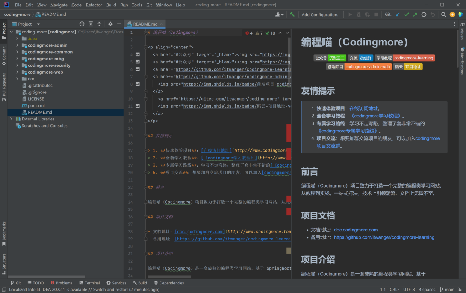Open Git Show History clock icon

coord(424,15)
